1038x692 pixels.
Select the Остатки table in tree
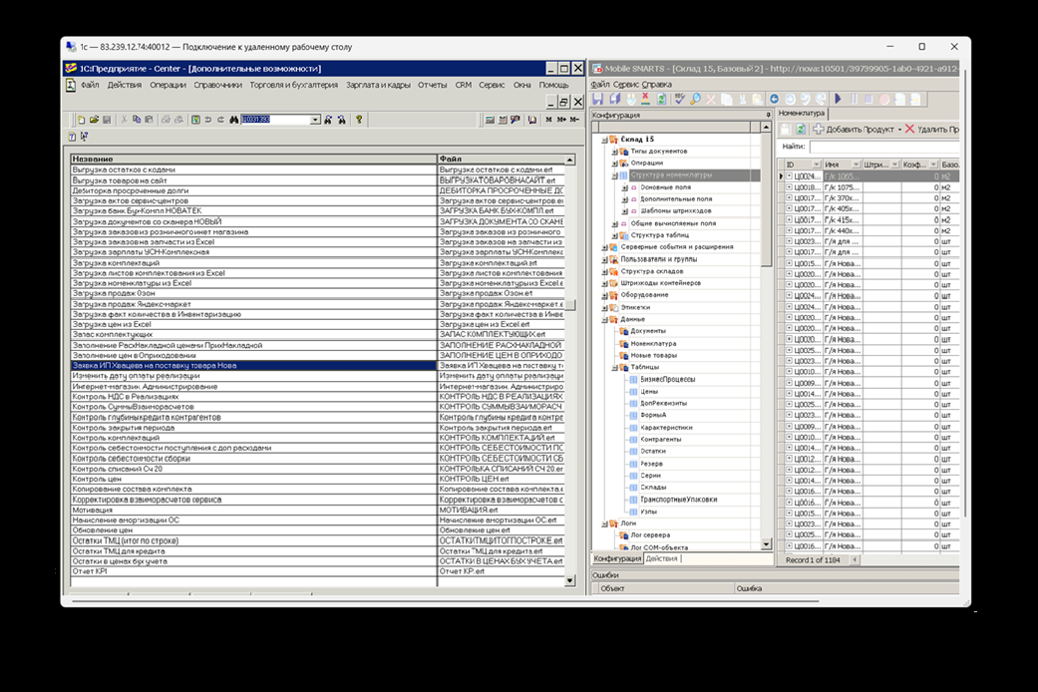(653, 451)
